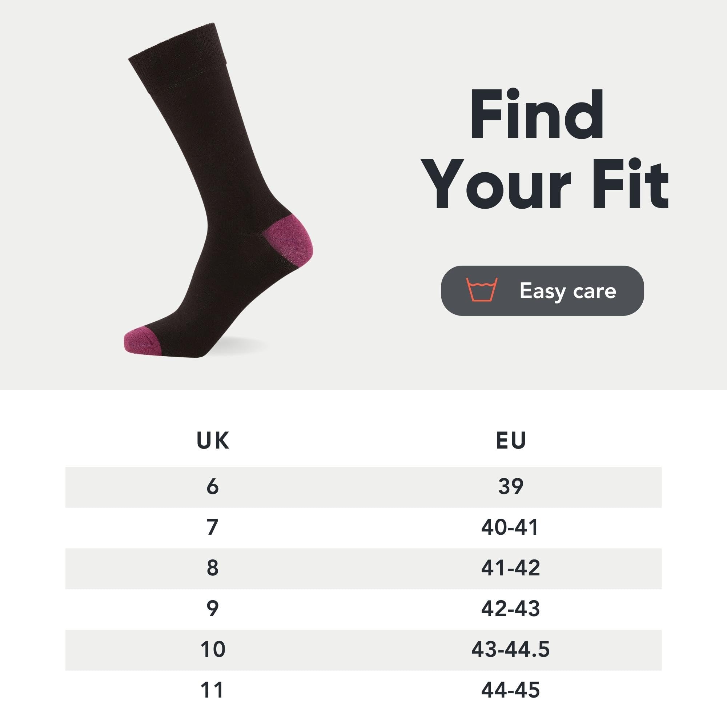Click the EU size 43-44.5 cell
727x727 pixels.
click(x=511, y=649)
